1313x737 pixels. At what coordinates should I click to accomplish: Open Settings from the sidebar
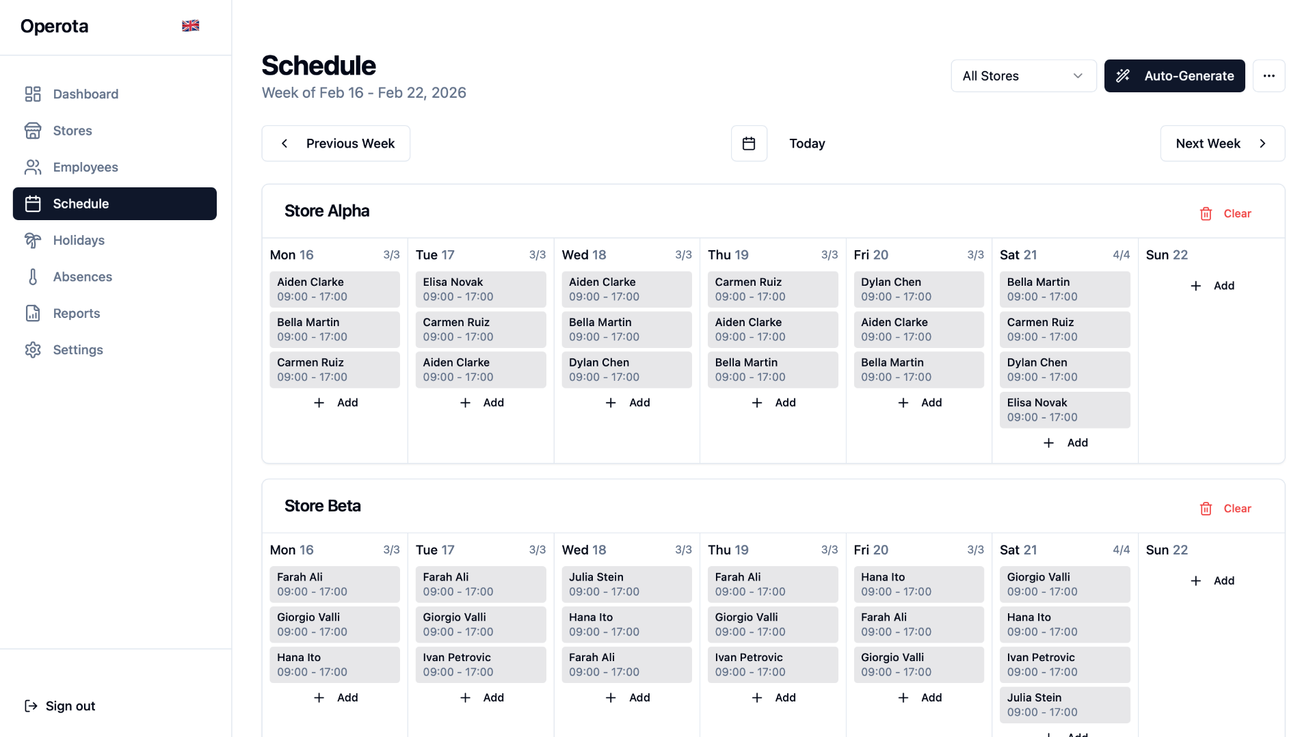78,350
